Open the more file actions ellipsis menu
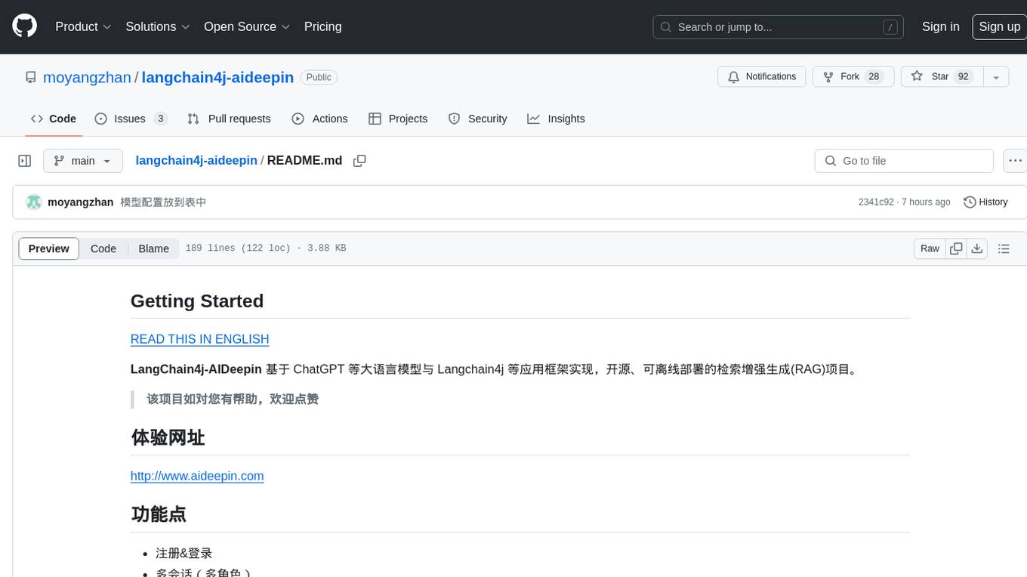 [1015, 161]
